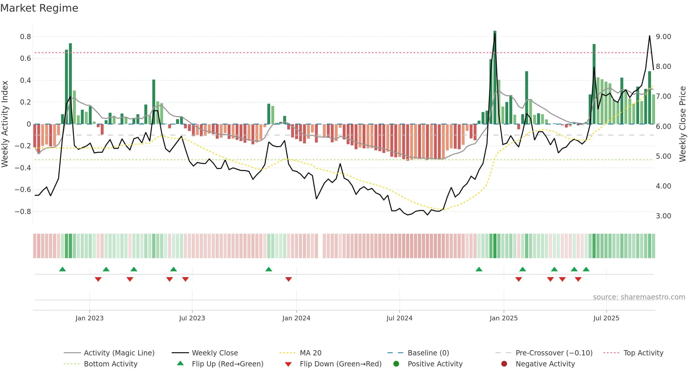Click red flip-down marker just before Jan 2024
695x391 pixels.
coord(288,279)
